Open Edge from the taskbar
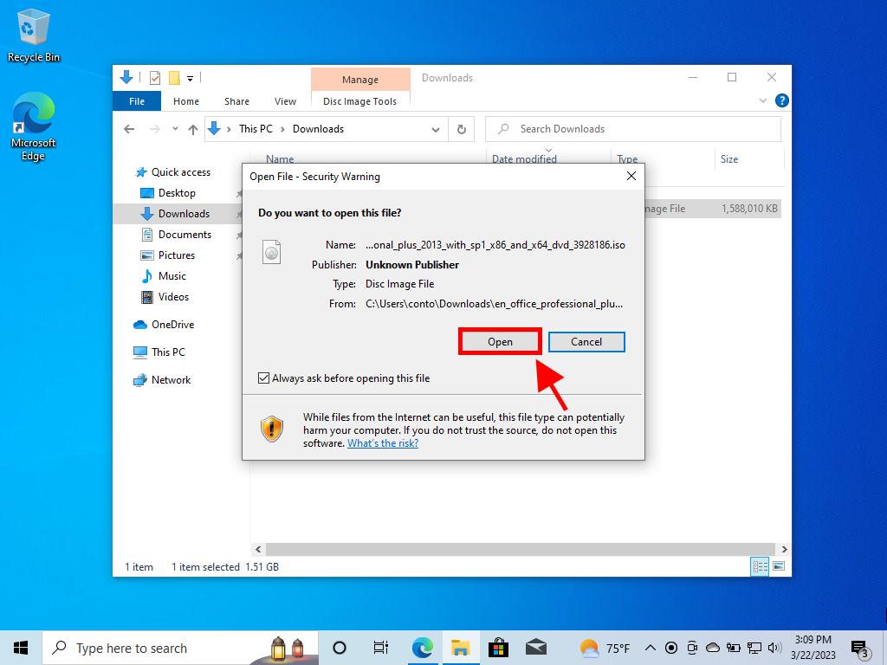Image resolution: width=887 pixels, height=665 pixels. pos(422,648)
